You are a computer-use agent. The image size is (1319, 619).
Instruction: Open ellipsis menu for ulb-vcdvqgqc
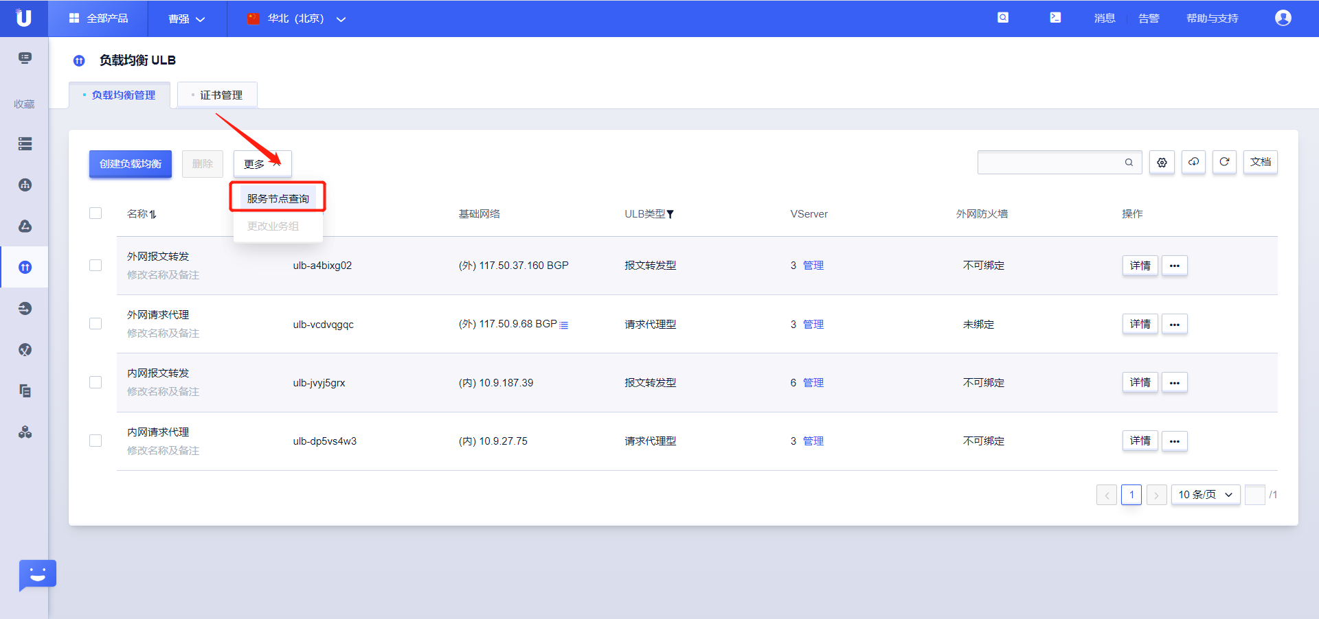(x=1175, y=324)
